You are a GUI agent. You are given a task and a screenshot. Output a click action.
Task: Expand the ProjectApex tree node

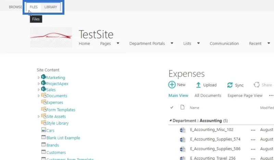point(39,84)
